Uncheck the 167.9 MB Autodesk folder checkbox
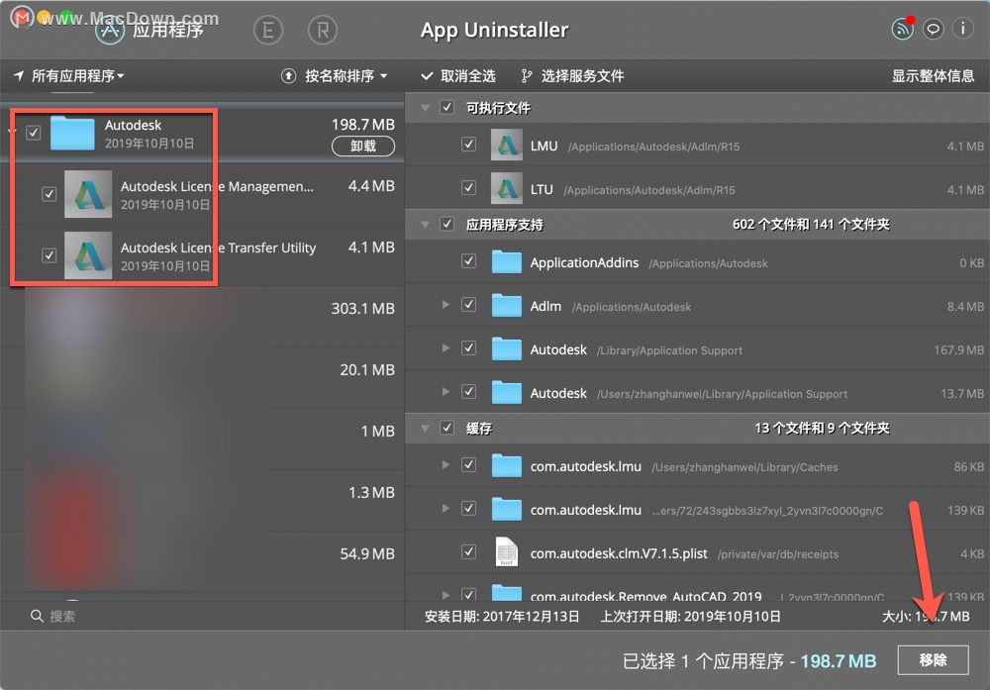 469,348
